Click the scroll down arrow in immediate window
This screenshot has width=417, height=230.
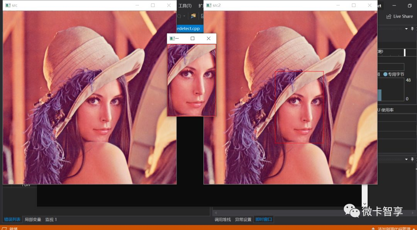pyautogui.click(x=365, y=204)
